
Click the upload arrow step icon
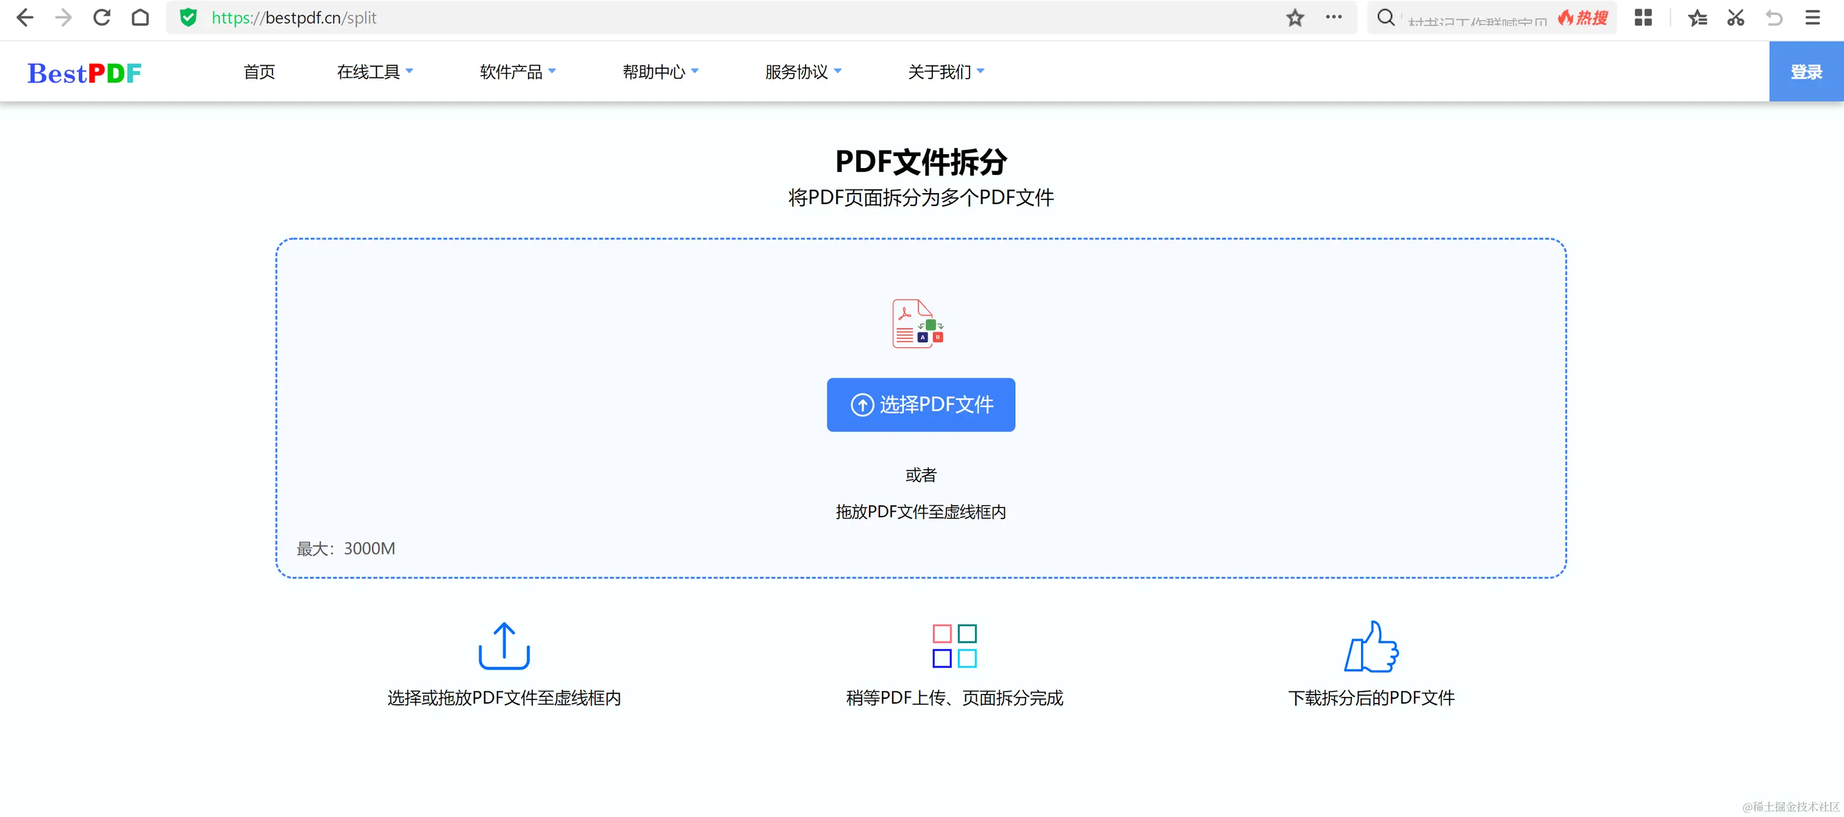504,646
